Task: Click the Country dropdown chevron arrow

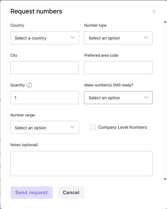Action: pos(72,37)
